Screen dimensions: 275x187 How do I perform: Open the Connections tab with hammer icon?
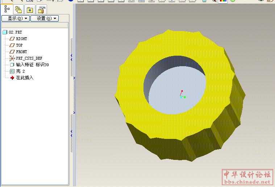pyautogui.click(x=42, y=10)
